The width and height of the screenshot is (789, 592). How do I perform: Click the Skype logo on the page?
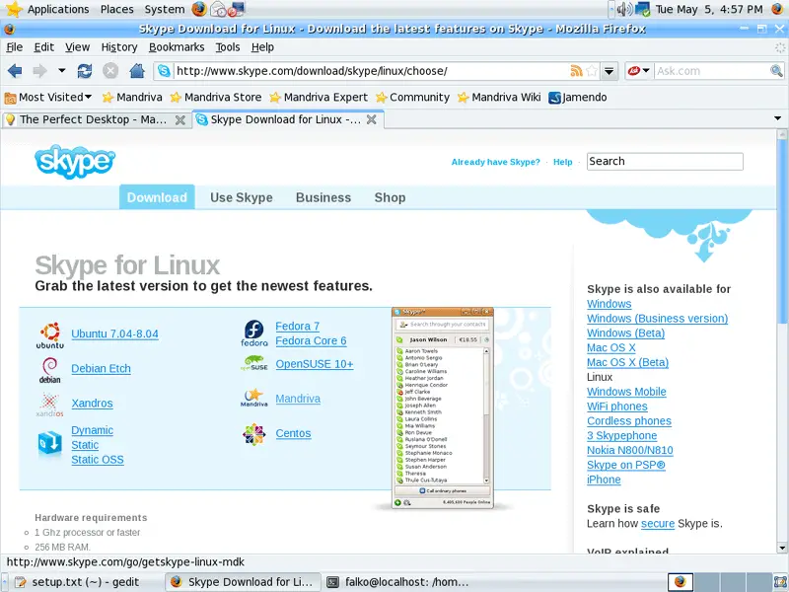(x=75, y=162)
